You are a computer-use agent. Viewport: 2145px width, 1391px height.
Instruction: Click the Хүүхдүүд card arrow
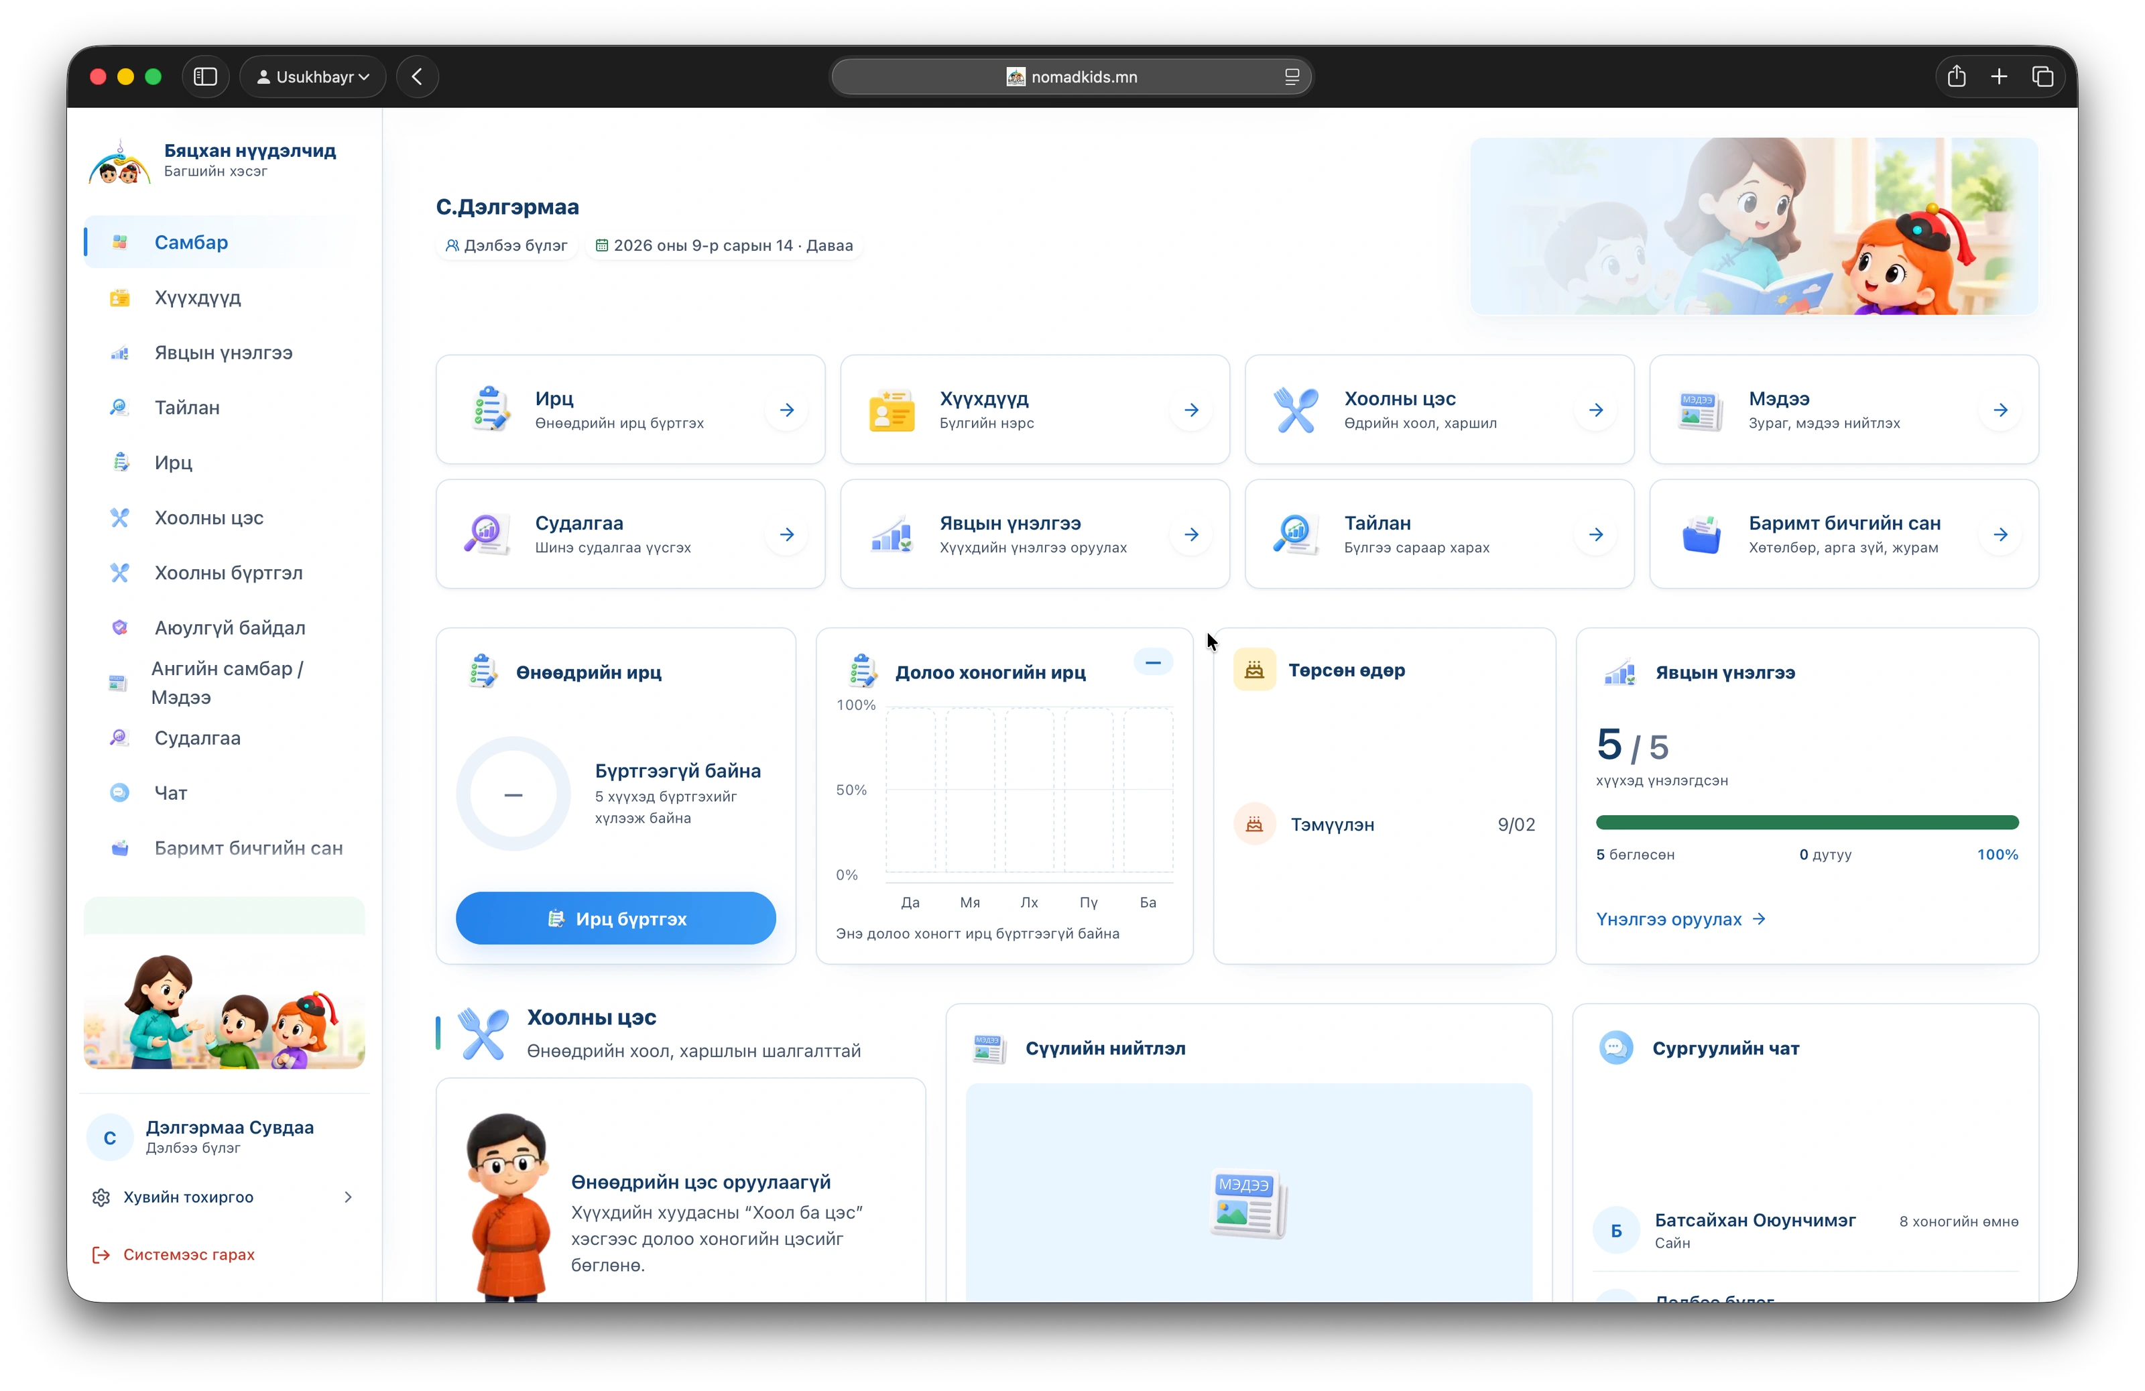point(1191,410)
